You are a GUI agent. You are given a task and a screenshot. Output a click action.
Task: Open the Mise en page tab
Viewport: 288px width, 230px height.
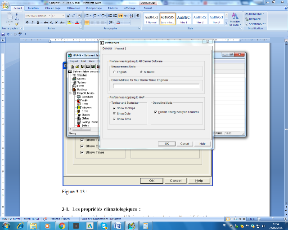click(x=53, y=8)
